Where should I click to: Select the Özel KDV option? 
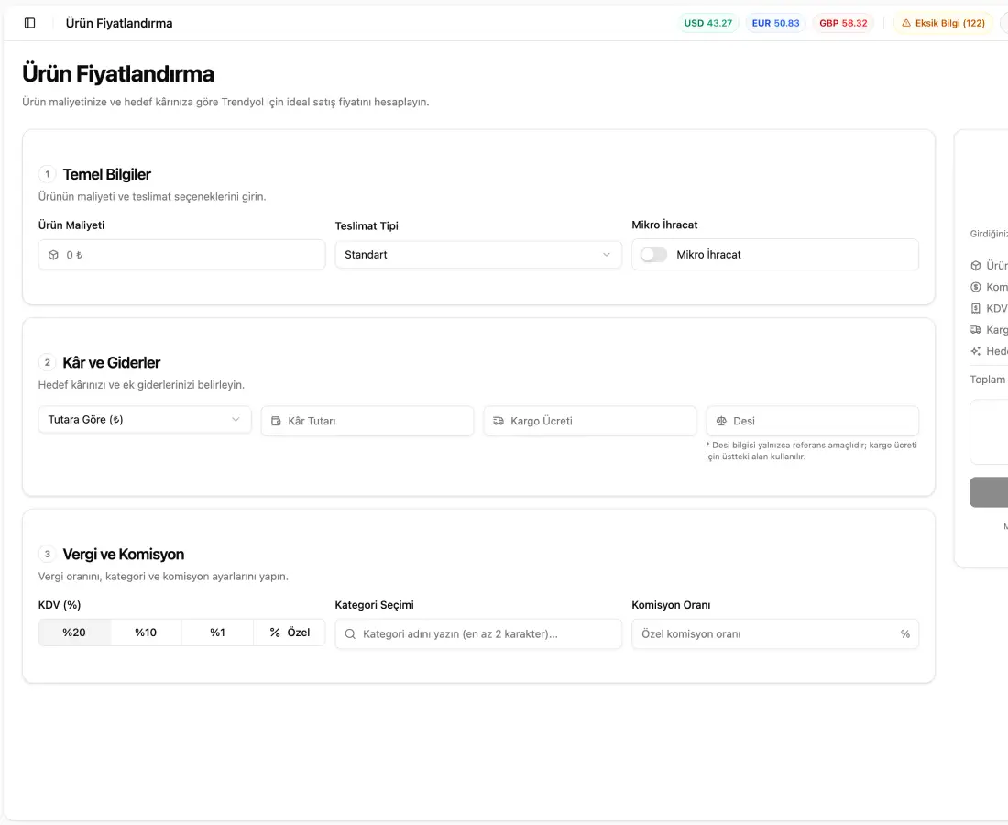pyautogui.click(x=290, y=632)
